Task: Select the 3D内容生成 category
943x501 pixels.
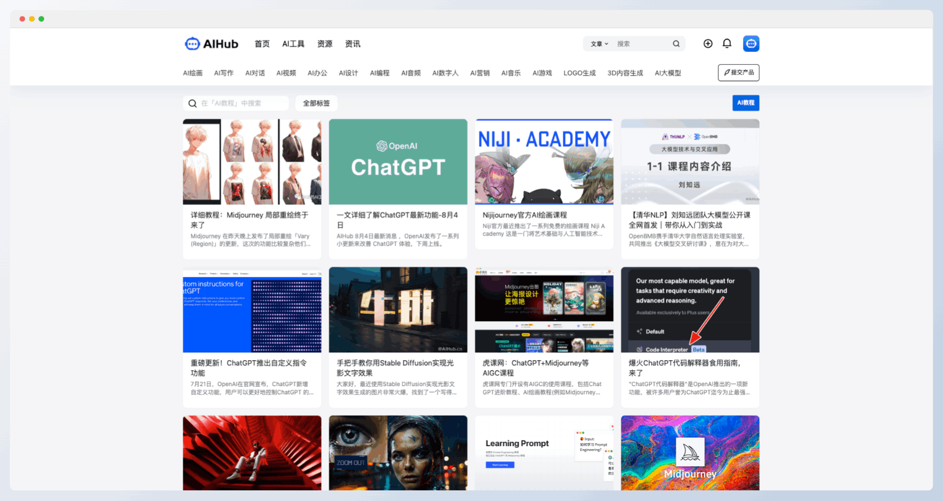Action: [x=625, y=73]
